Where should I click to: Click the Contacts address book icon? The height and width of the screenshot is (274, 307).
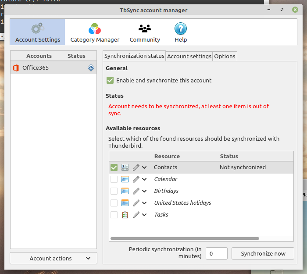point(125,167)
